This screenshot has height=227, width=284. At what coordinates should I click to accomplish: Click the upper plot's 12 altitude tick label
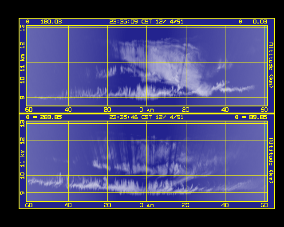click(22, 45)
